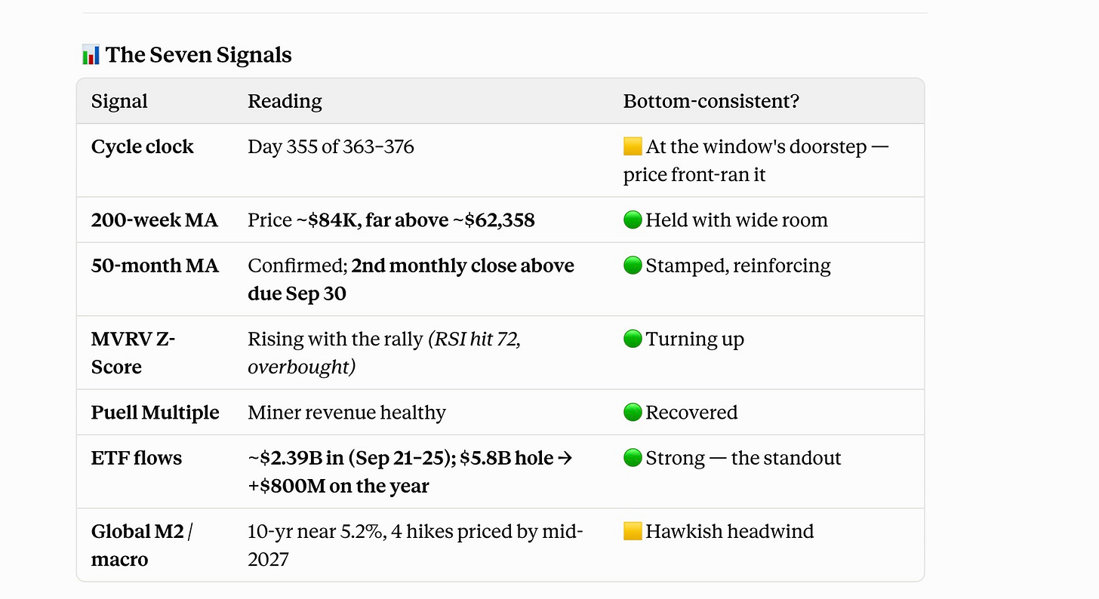
Task: Click the bar chart emoji beside The Seven Signals
Action: 91,55
